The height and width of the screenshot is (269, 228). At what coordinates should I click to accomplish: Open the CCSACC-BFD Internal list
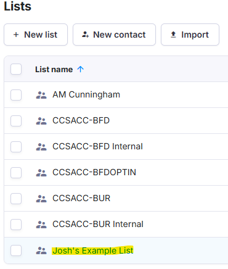pos(97,146)
